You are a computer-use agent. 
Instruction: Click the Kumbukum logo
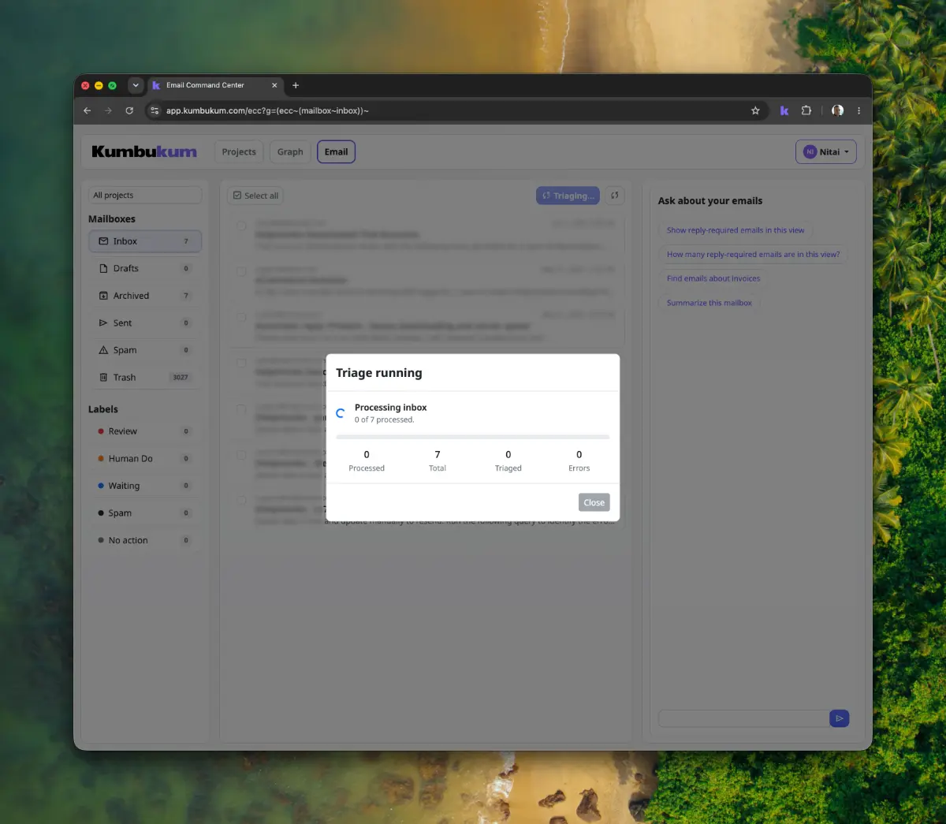click(x=144, y=151)
